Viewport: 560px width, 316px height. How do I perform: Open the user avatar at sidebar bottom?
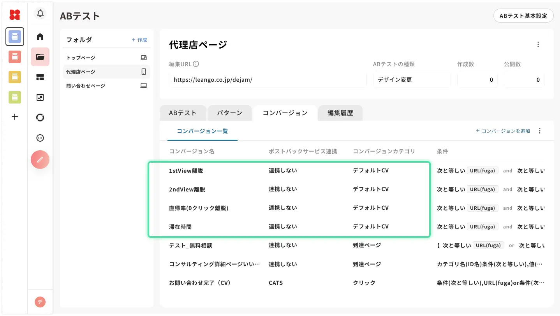tap(40, 302)
